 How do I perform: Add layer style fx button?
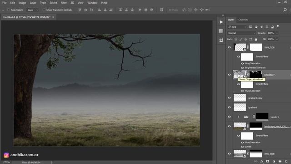(x=262, y=161)
